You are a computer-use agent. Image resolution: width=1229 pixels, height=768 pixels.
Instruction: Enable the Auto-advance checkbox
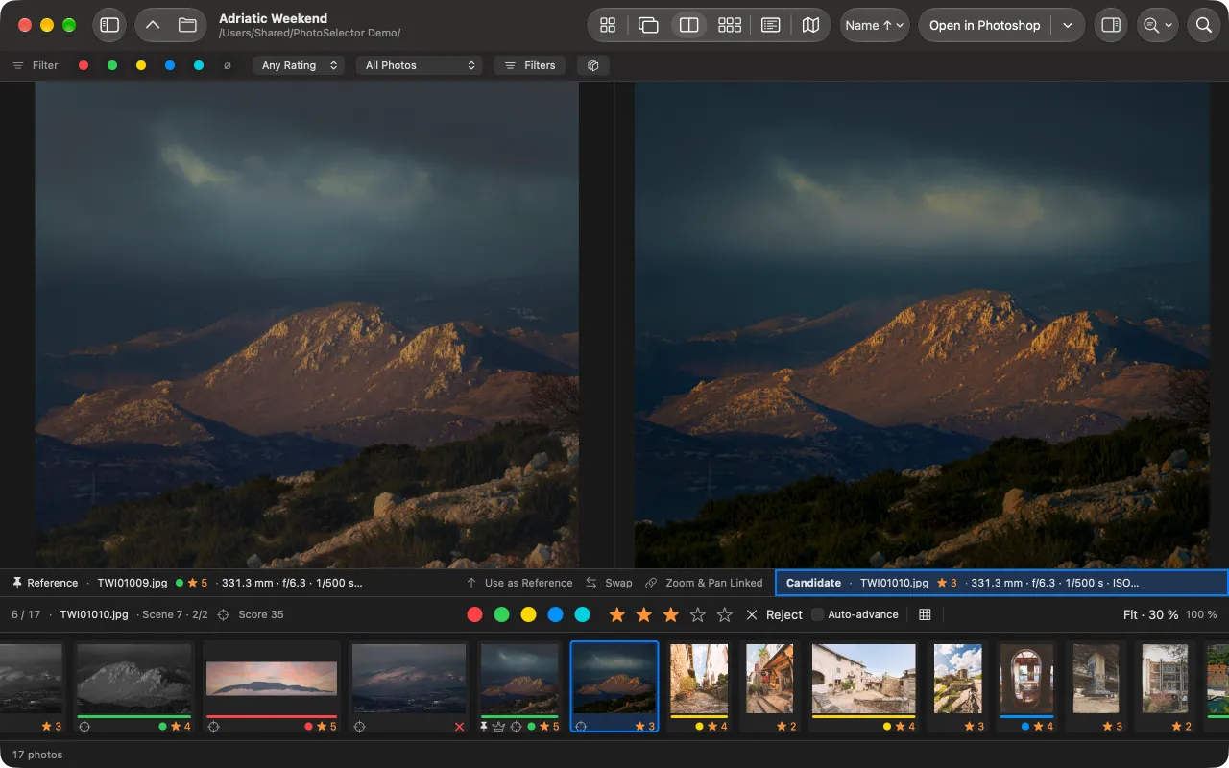click(x=818, y=614)
